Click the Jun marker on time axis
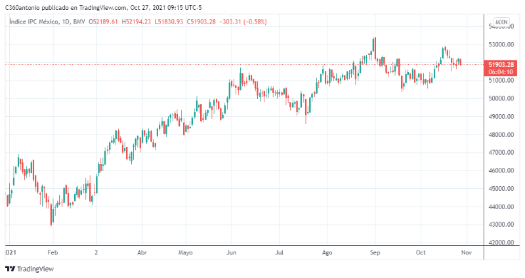This screenshot has width=525, height=278. 231,251
